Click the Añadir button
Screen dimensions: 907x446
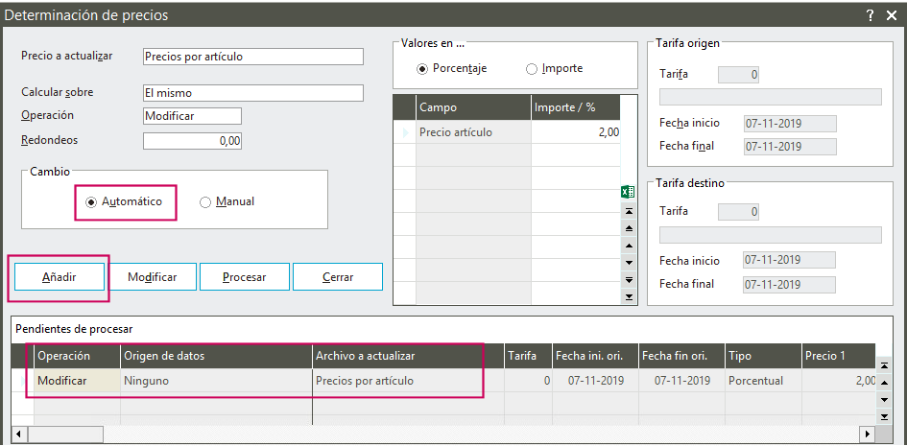pos(60,277)
